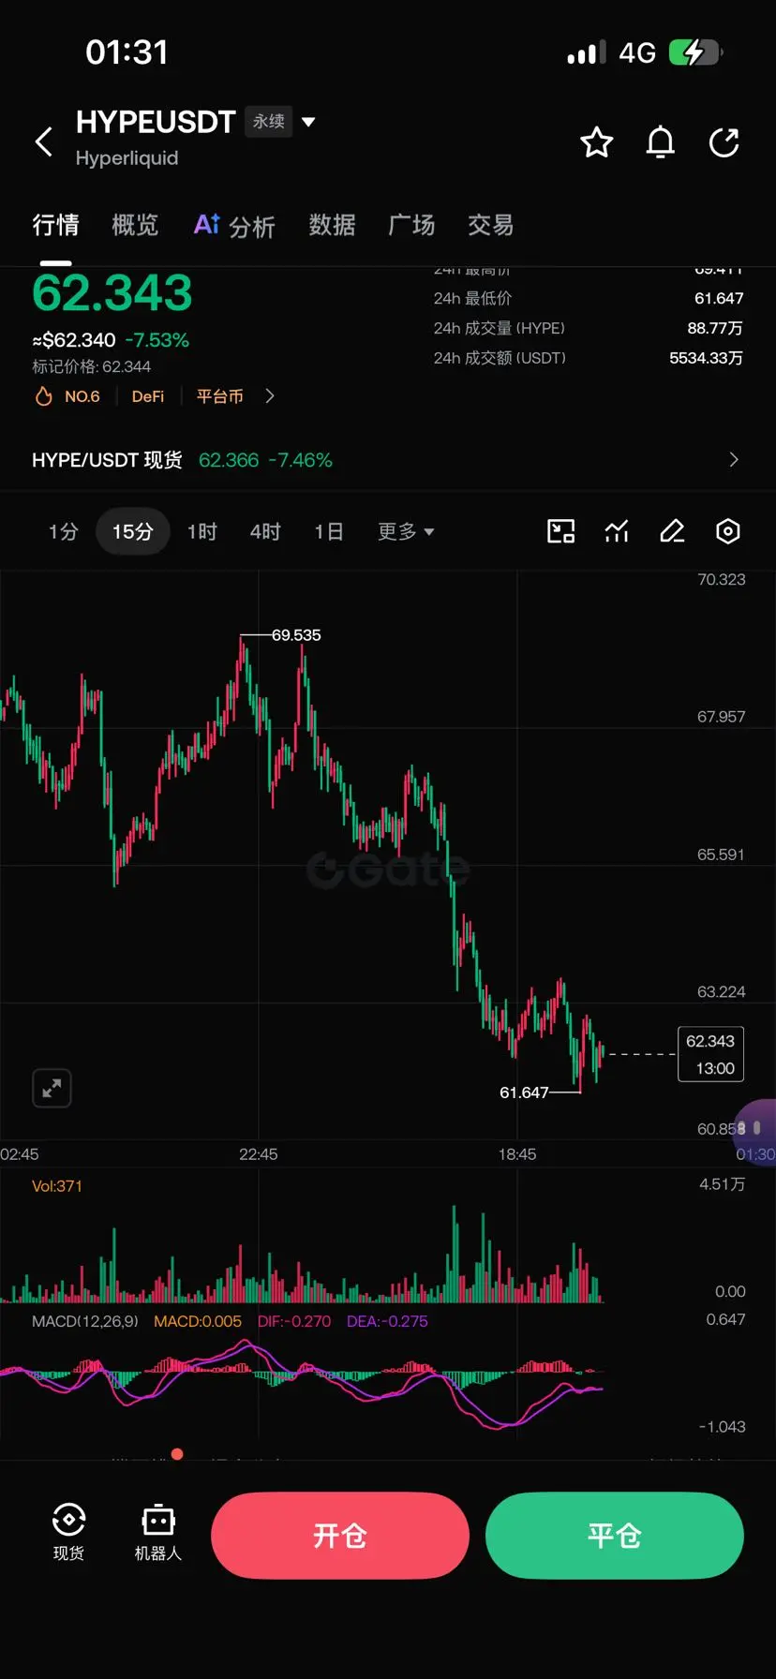Switch to the 概览 tab
The height and width of the screenshot is (1679, 776).
point(135,225)
